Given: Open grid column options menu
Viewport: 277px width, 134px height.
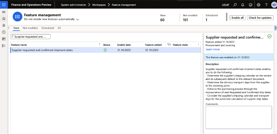Looking at the screenshot, I should click(x=199, y=45).
